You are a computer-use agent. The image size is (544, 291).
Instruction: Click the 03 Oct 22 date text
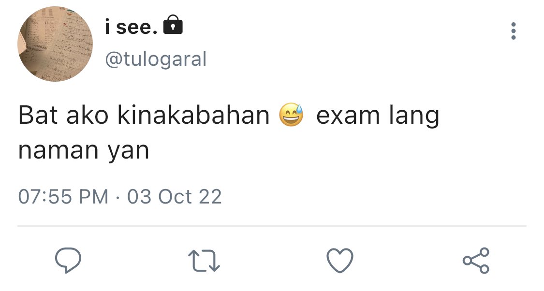(174, 197)
